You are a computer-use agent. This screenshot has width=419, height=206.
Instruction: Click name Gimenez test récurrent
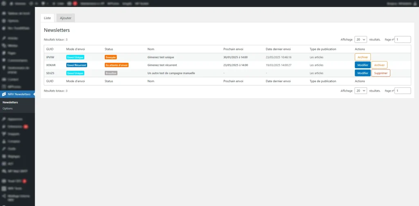[162, 65]
